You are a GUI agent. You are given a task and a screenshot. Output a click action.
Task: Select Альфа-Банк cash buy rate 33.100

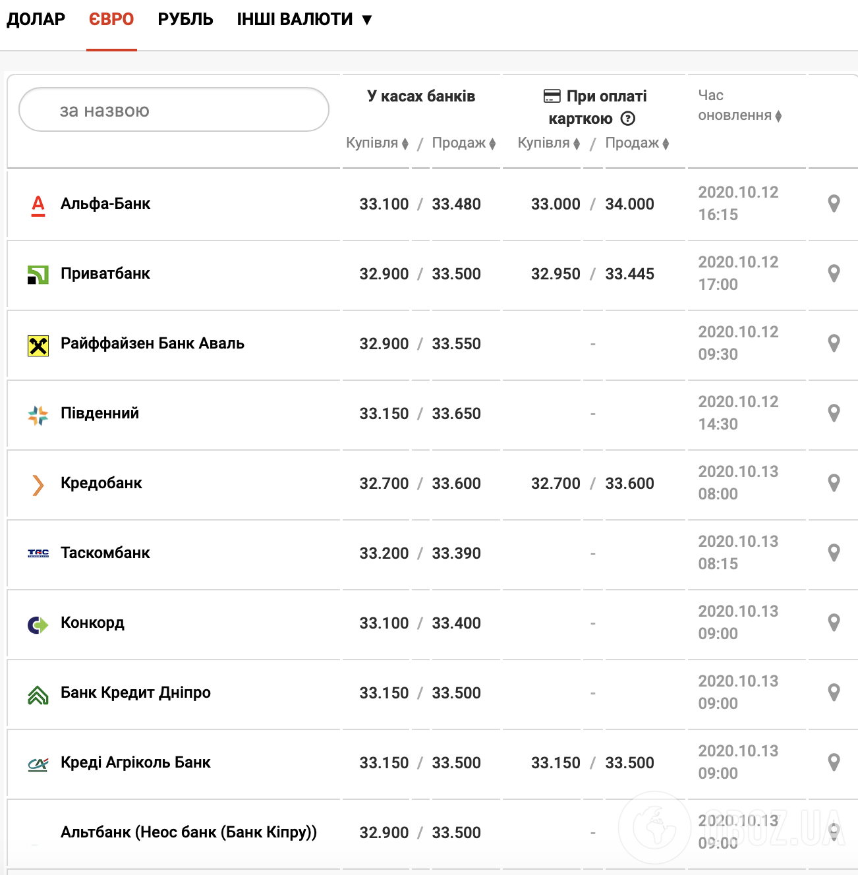(x=384, y=204)
